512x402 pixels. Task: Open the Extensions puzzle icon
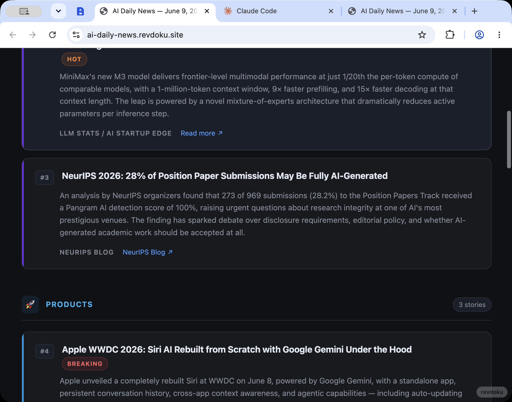[x=450, y=35]
